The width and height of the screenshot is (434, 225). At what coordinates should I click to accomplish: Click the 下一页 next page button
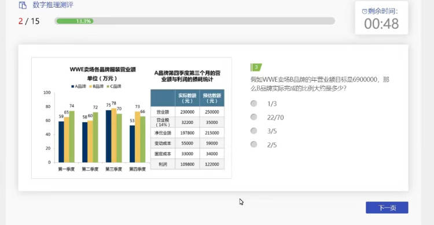387,208
